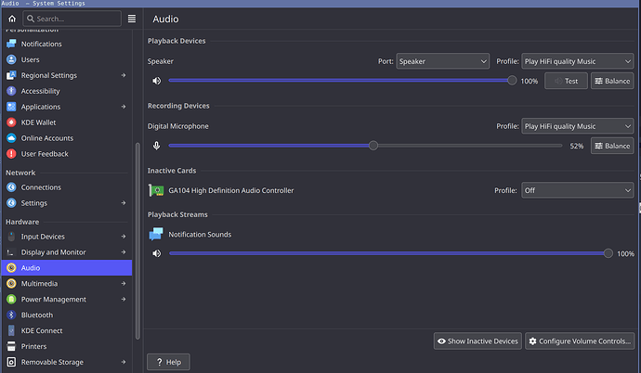The image size is (641, 373).
Task: Click the network Connections icon
Action: [11, 187]
